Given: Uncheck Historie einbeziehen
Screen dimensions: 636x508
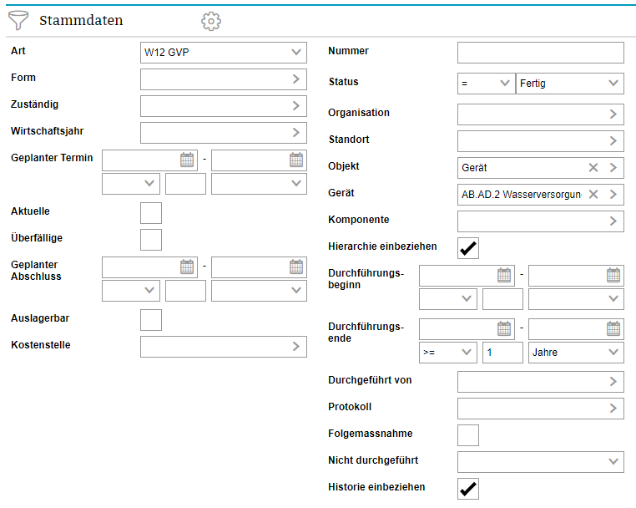Looking at the screenshot, I should [x=468, y=489].
